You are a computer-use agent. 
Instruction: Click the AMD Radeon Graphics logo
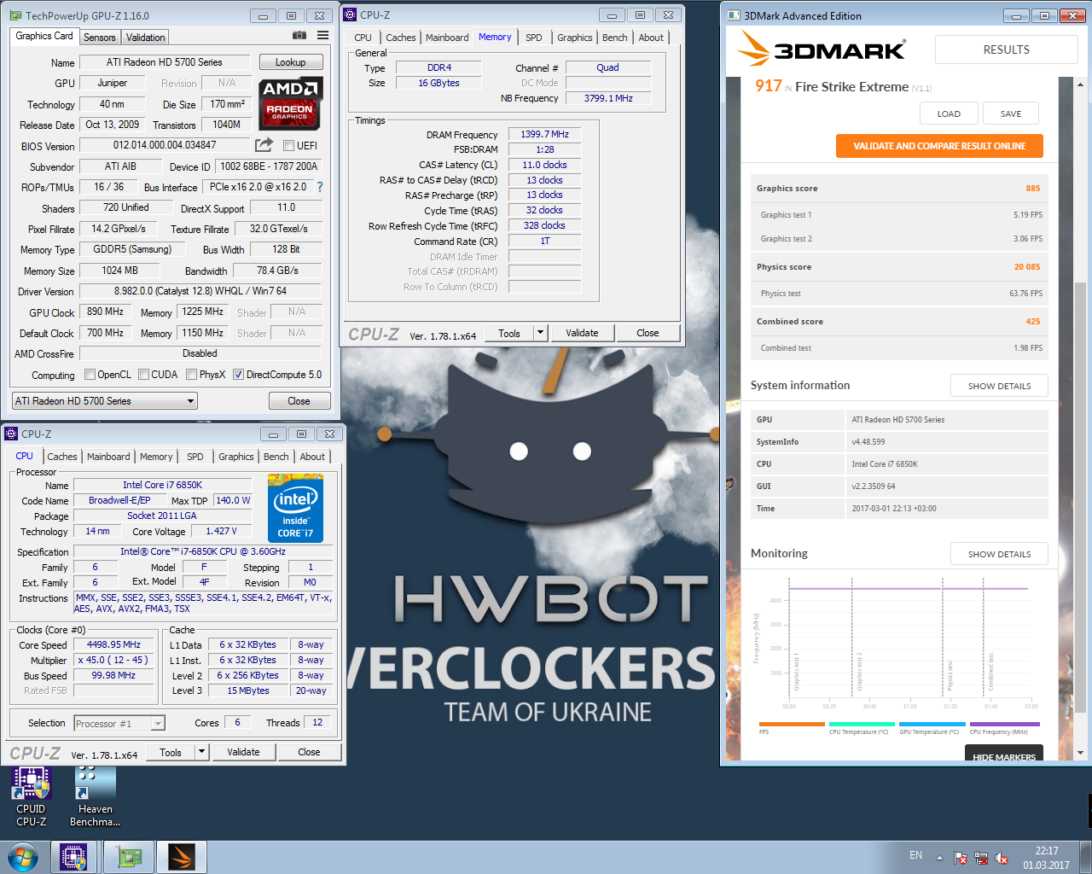pyautogui.click(x=290, y=104)
